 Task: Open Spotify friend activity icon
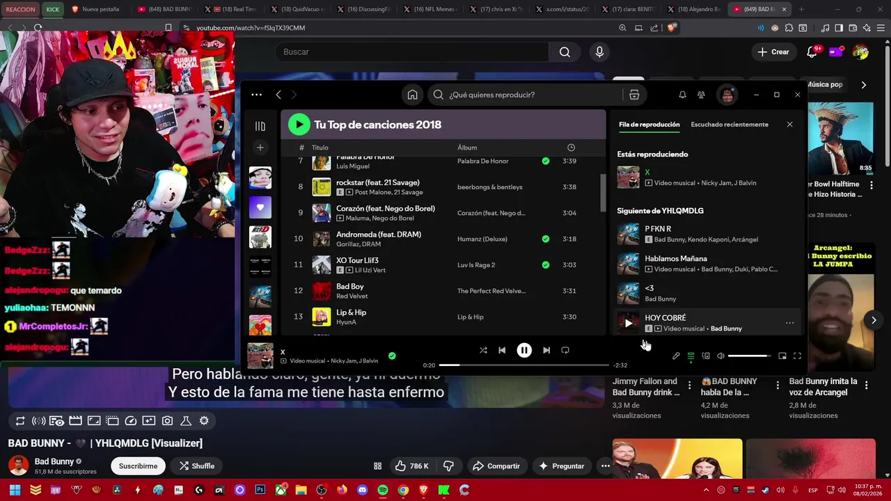(701, 95)
